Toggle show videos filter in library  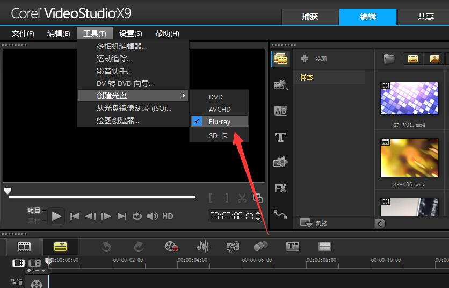point(412,59)
